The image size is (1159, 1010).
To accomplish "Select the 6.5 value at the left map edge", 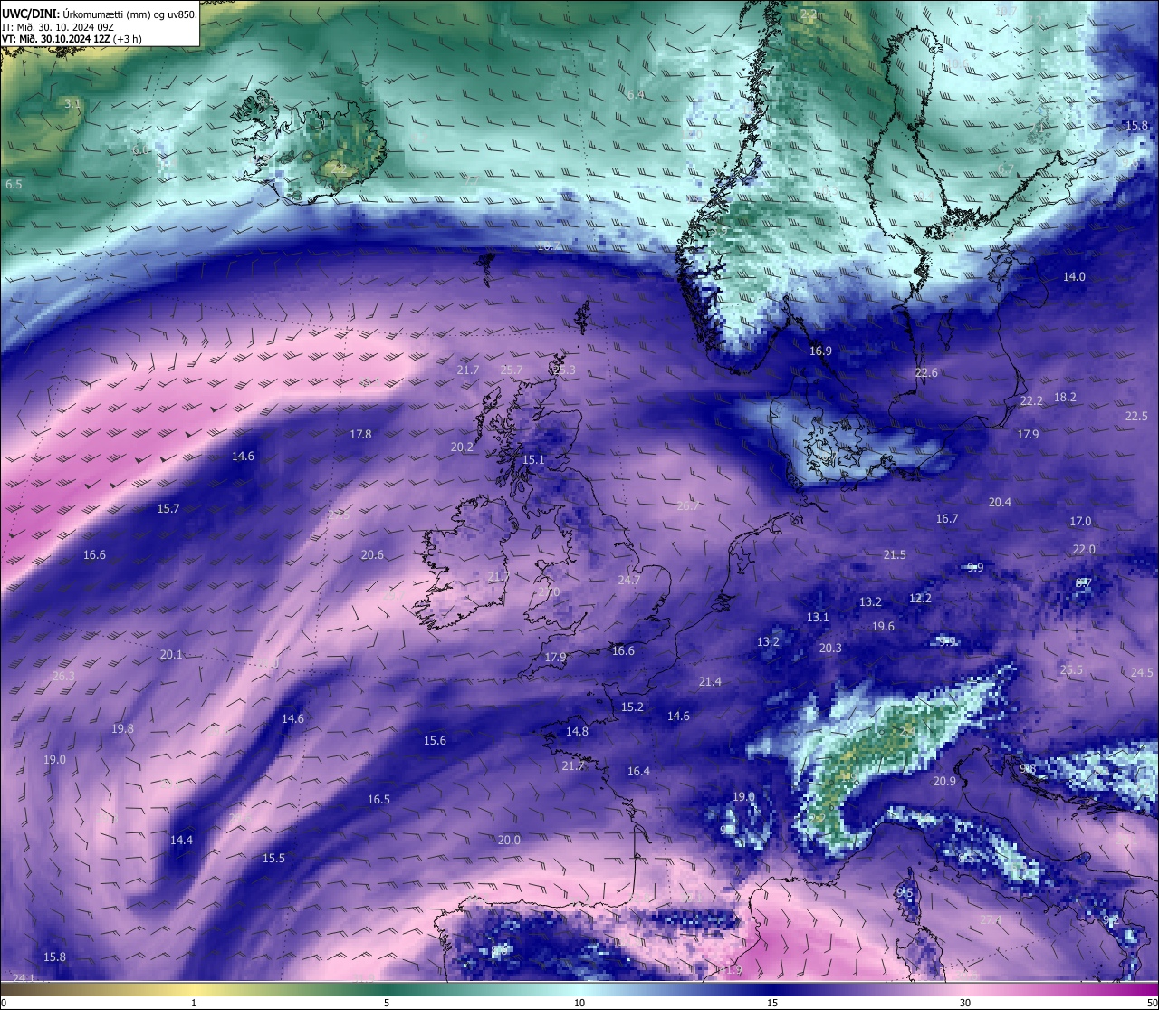I will coord(14,184).
